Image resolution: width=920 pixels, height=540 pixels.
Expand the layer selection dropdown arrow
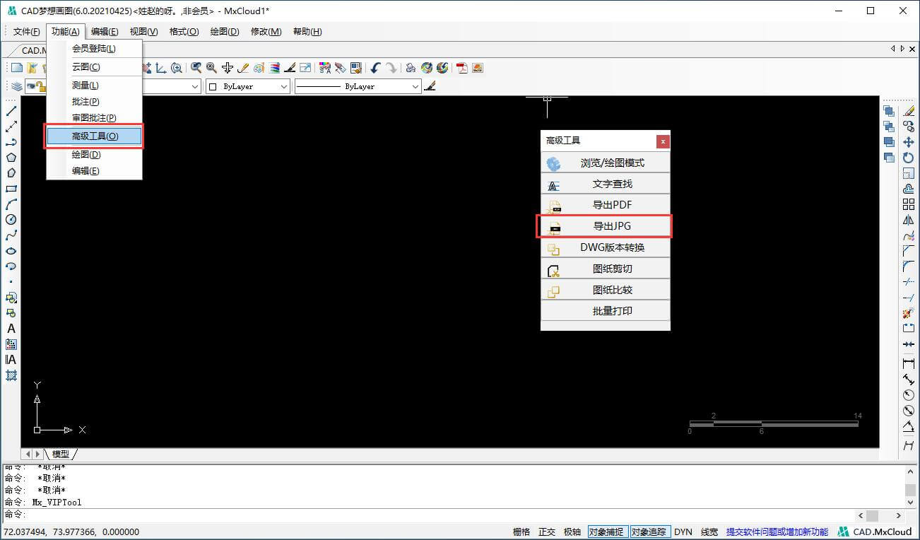coord(196,86)
